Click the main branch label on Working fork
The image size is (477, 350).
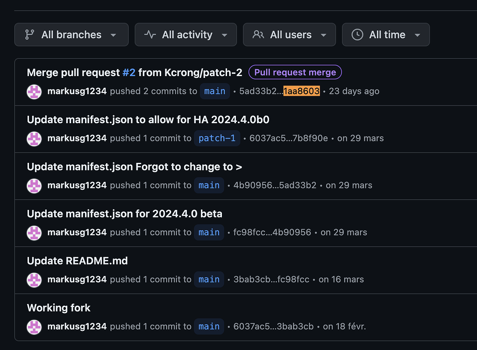click(209, 327)
